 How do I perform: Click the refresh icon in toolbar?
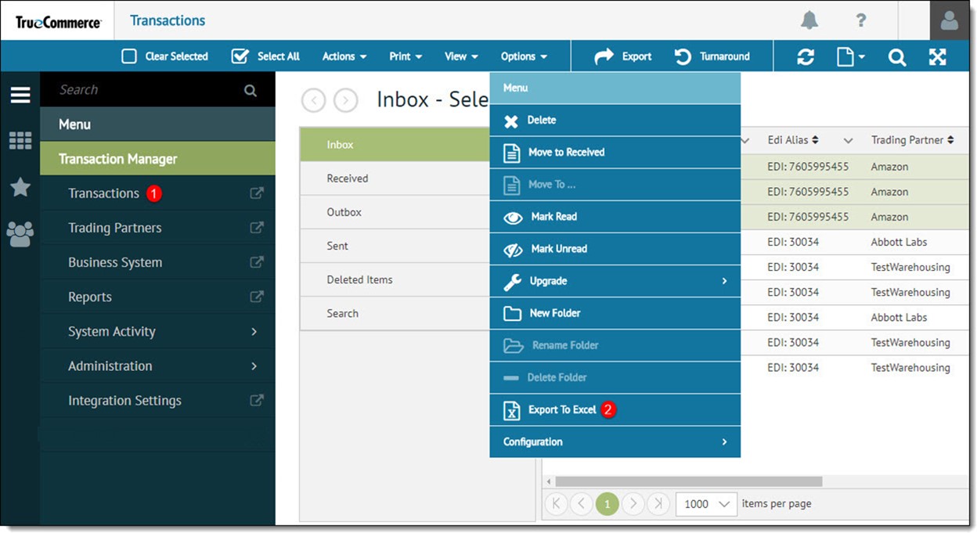pyautogui.click(x=805, y=56)
